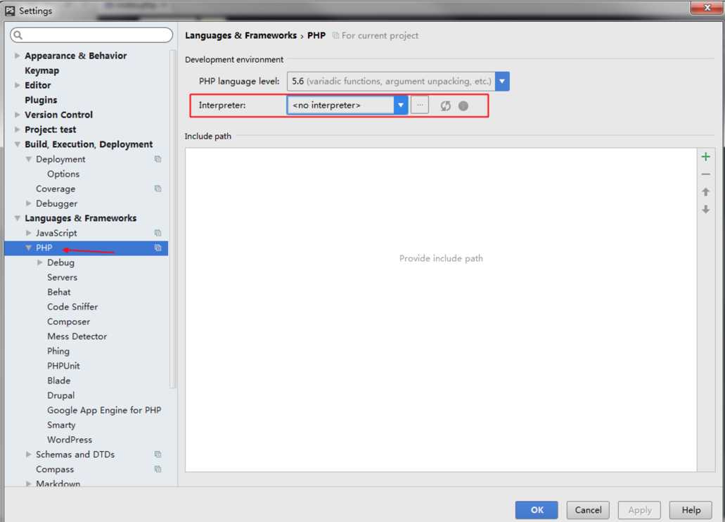This screenshot has width=725, height=522.
Task: Click the settings tree scrollbar
Action: point(173,219)
